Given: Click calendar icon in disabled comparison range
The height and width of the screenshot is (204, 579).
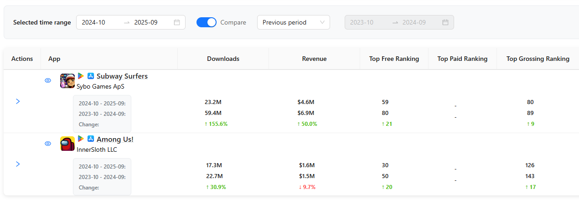Looking at the screenshot, I should (445, 22).
